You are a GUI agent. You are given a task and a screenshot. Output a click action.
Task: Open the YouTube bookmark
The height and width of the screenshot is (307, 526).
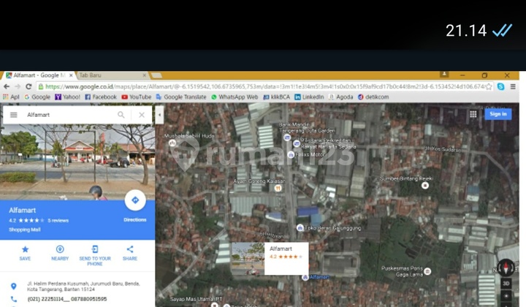pyautogui.click(x=137, y=96)
